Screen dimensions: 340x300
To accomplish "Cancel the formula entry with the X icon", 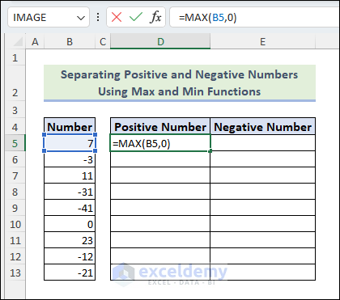I will (117, 18).
